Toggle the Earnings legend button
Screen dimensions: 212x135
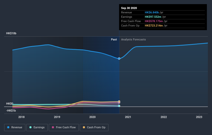[37, 128]
